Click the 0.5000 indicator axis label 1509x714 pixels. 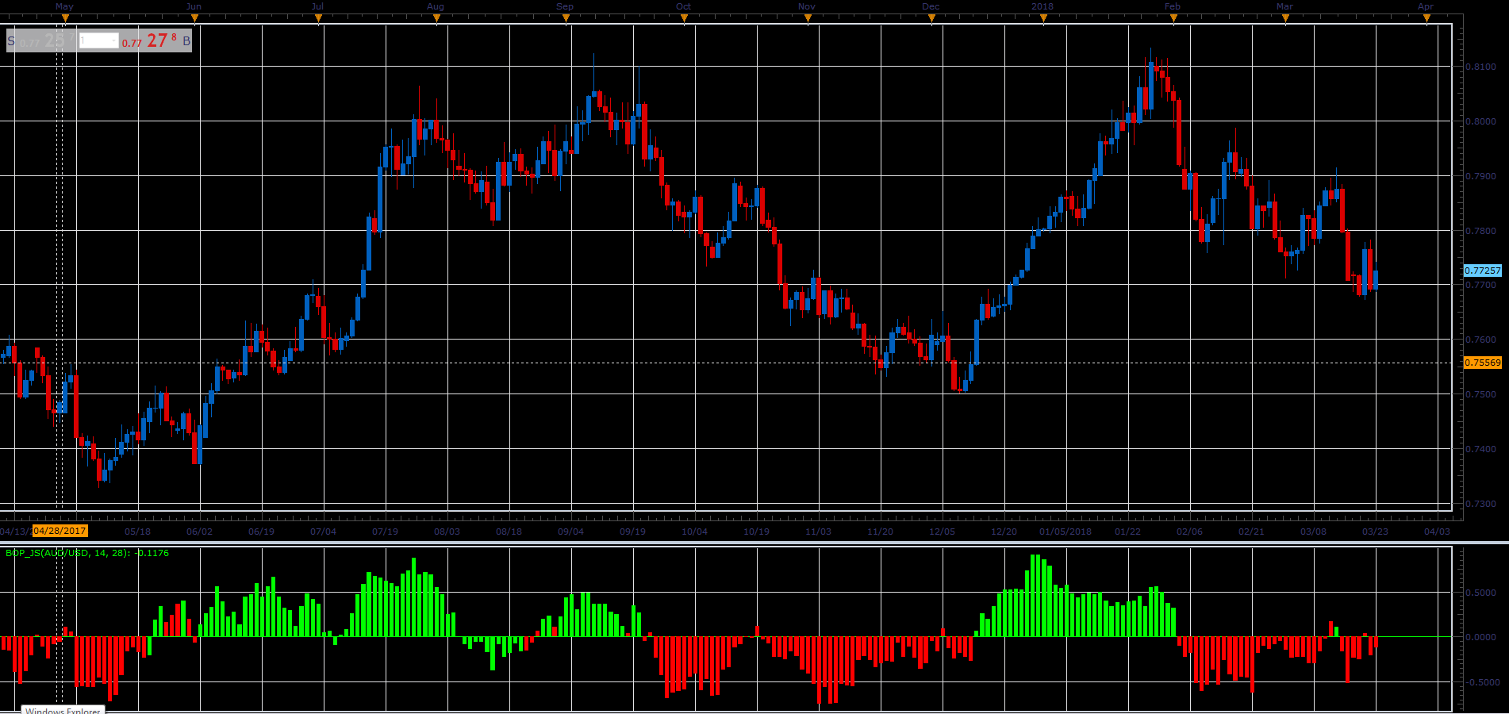click(1480, 593)
